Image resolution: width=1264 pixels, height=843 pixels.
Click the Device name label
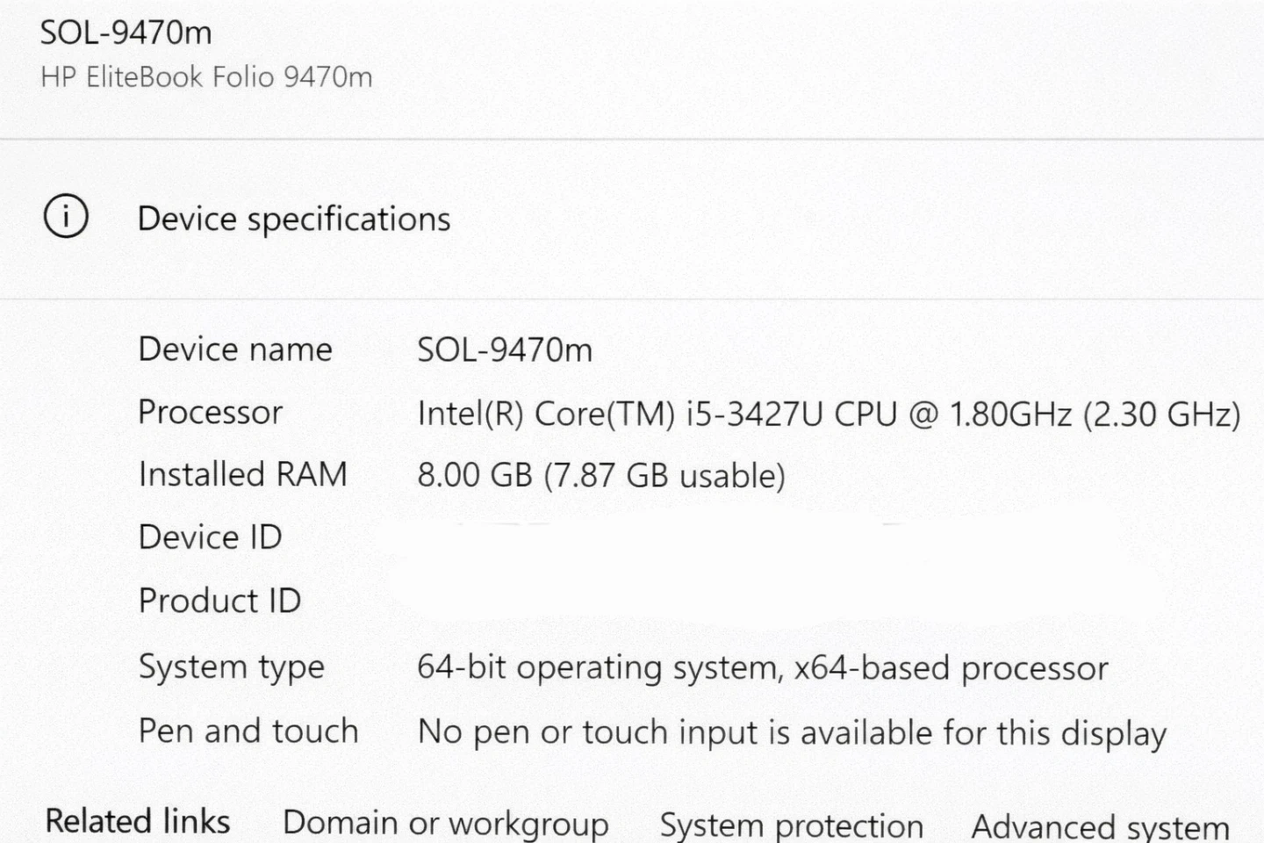pyautogui.click(x=235, y=349)
